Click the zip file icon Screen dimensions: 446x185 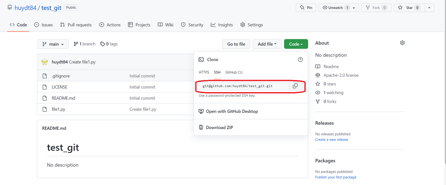tap(201, 127)
